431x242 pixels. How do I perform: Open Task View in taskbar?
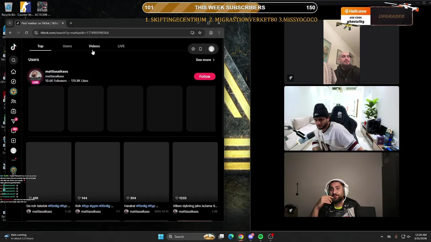click(221, 237)
